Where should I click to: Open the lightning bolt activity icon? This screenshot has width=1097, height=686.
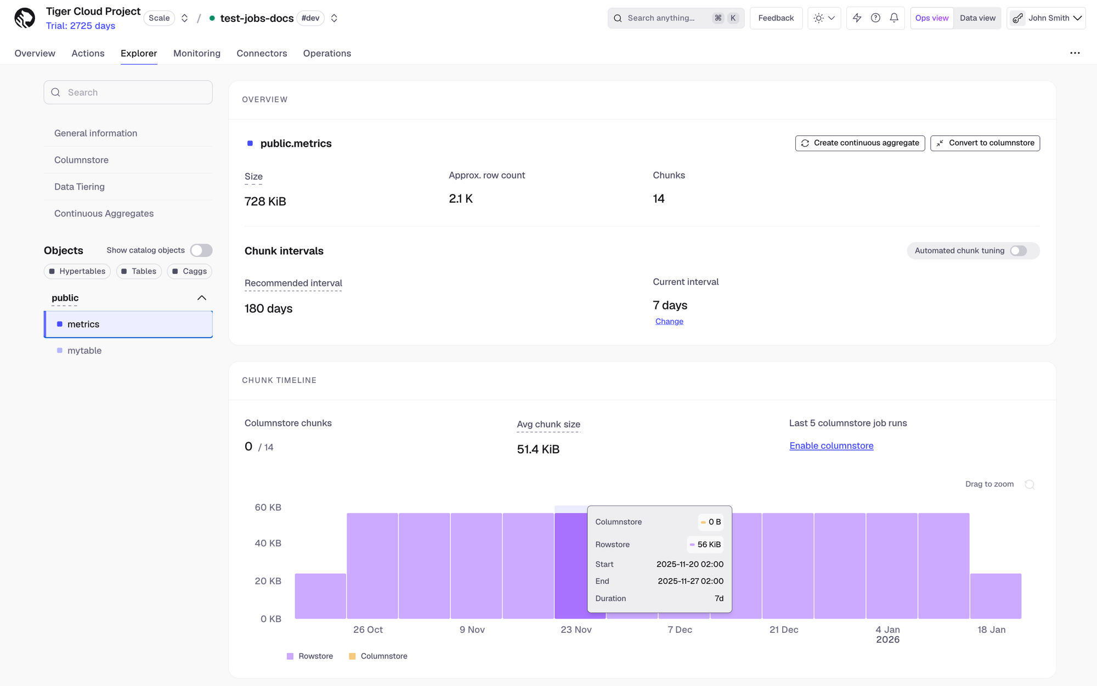tap(857, 18)
